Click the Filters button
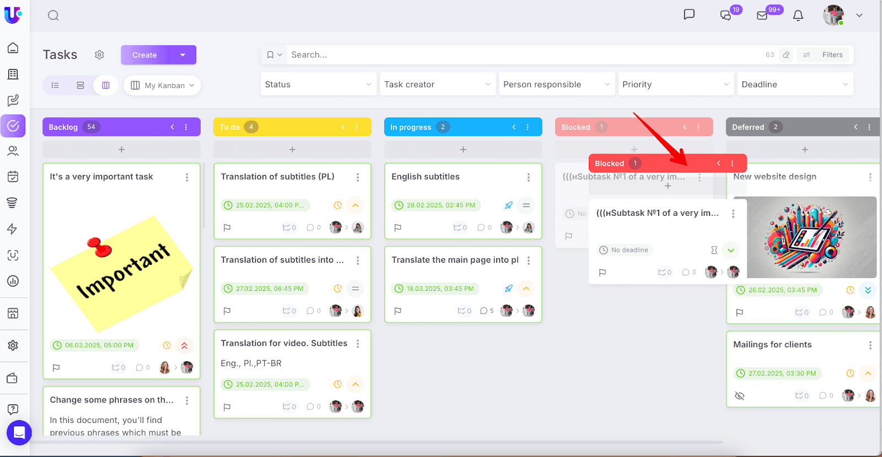This screenshot has height=457, width=882. click(x=825, y=55)
